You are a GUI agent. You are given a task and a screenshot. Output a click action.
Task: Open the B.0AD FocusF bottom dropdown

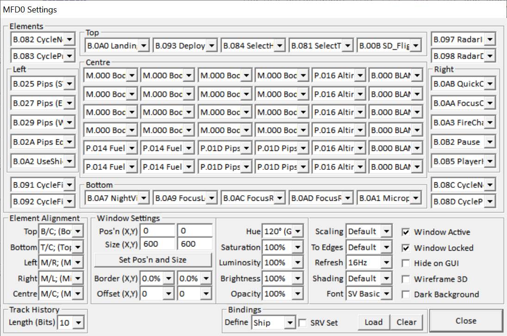tap(321, 198)
